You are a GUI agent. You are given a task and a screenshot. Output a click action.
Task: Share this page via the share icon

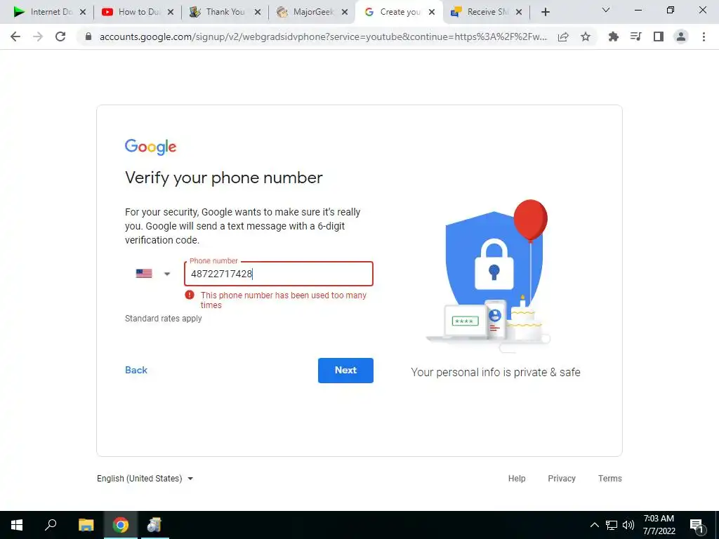[563, 36]
